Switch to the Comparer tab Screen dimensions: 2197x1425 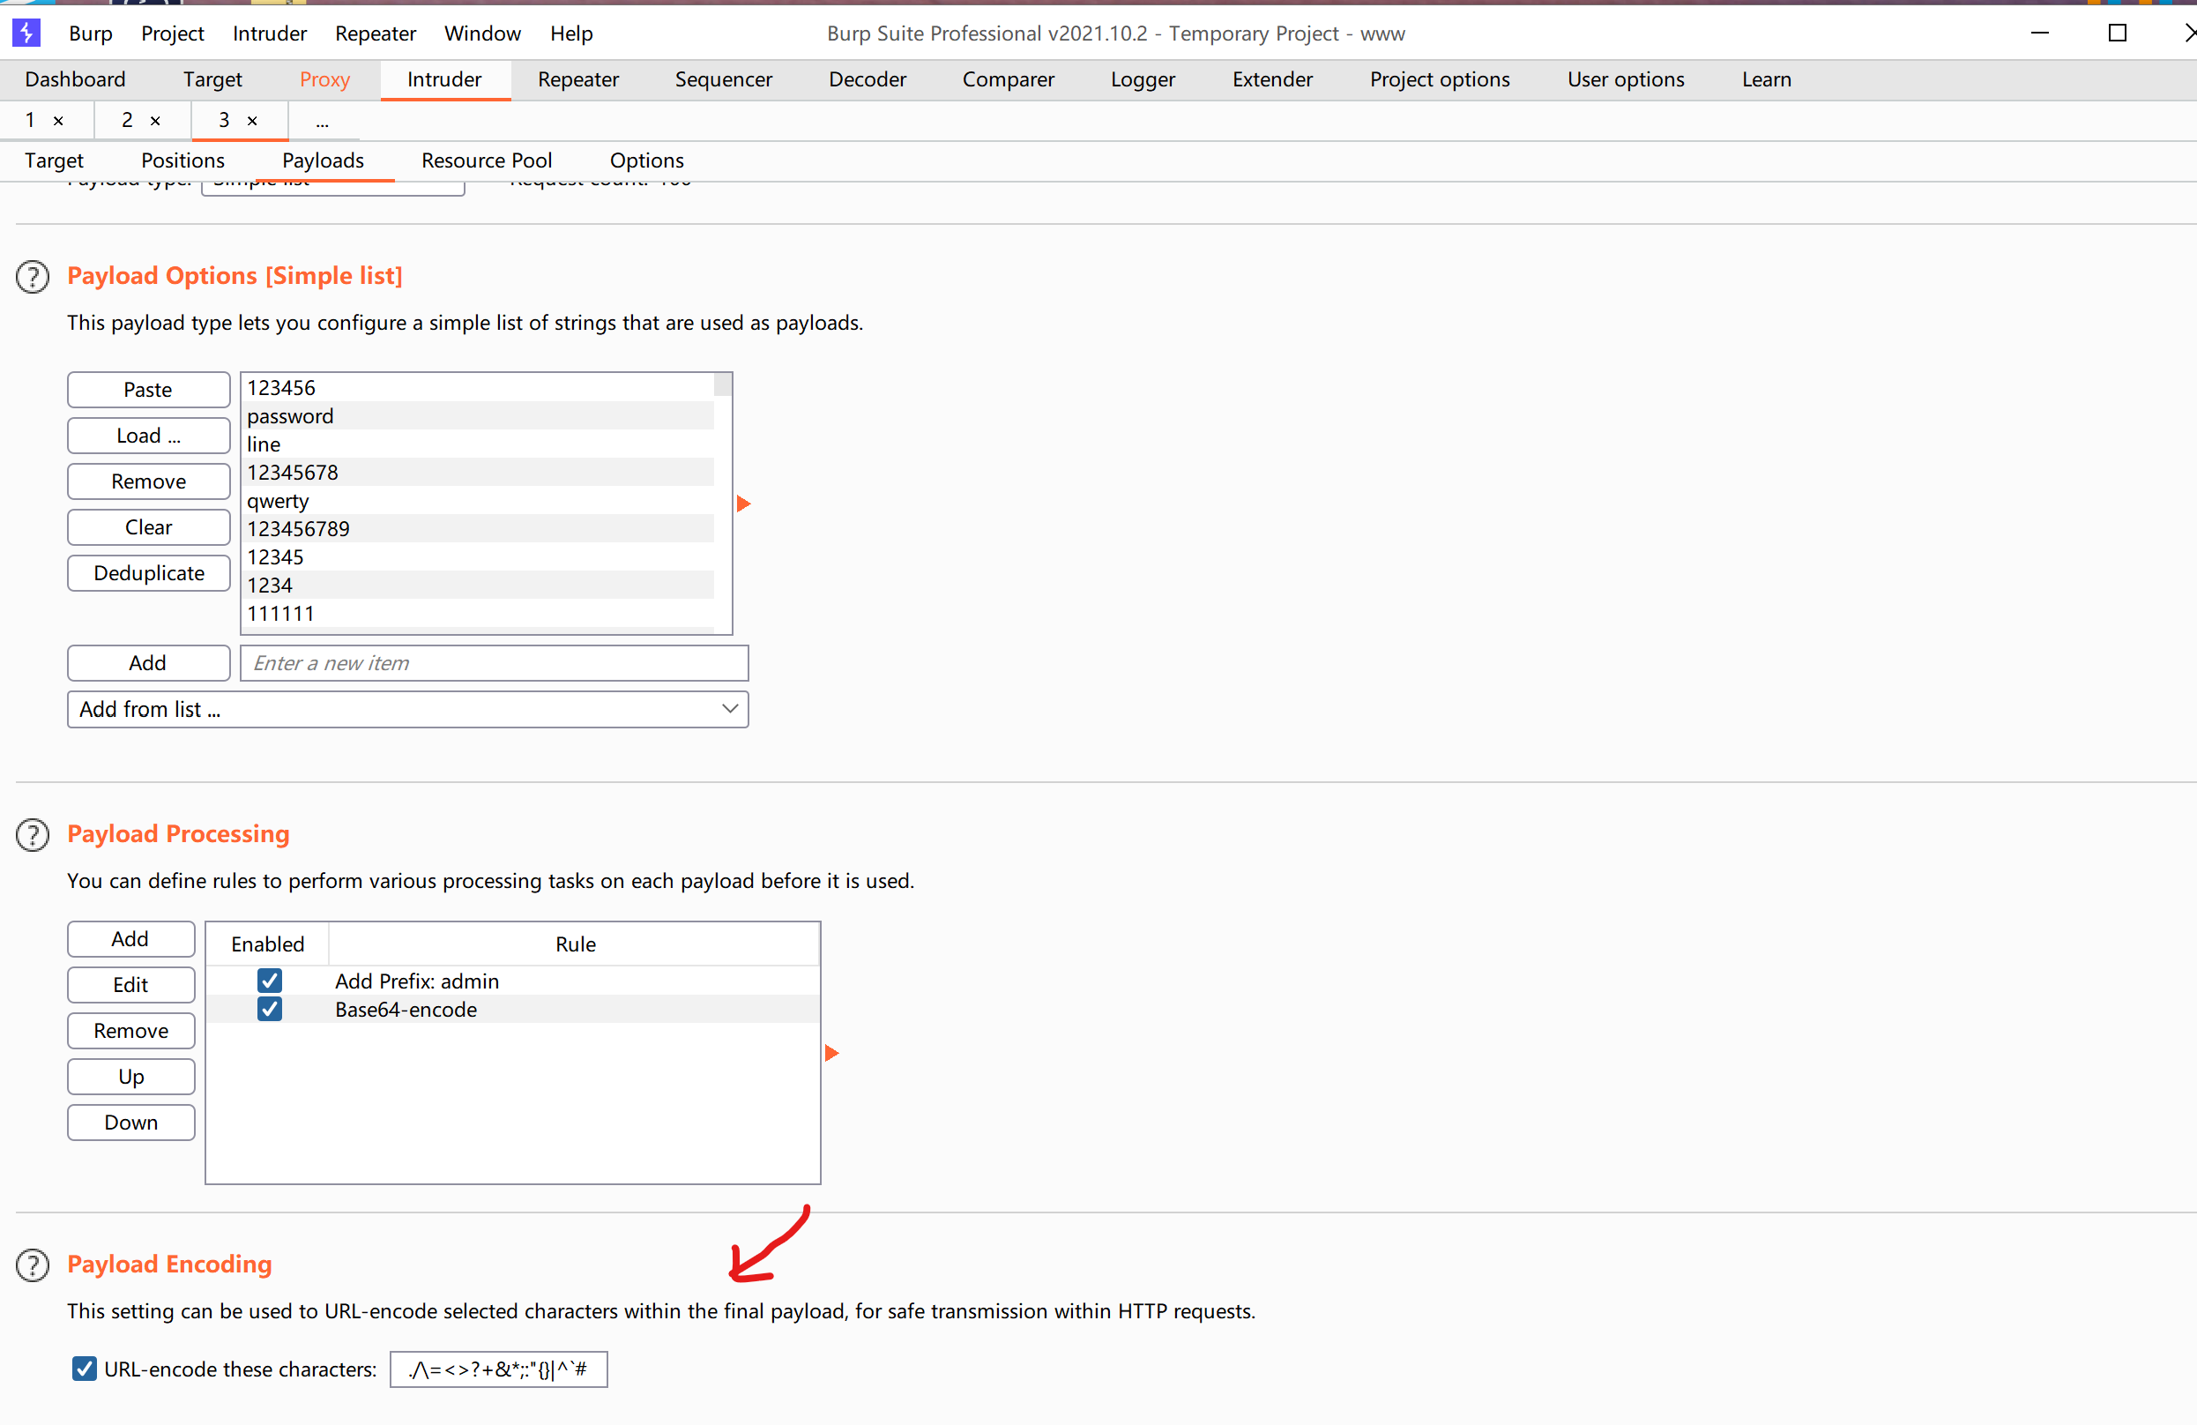tap(1009, 79)
